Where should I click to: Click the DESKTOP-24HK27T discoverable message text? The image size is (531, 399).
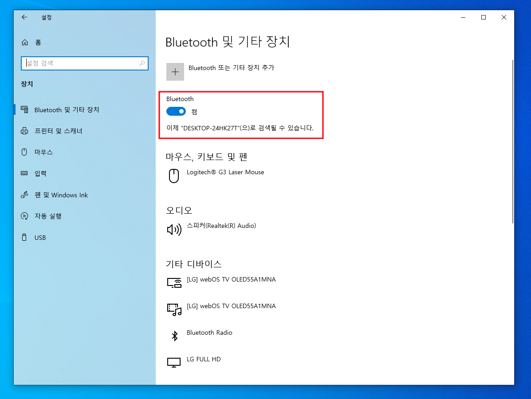click(240, 128)
